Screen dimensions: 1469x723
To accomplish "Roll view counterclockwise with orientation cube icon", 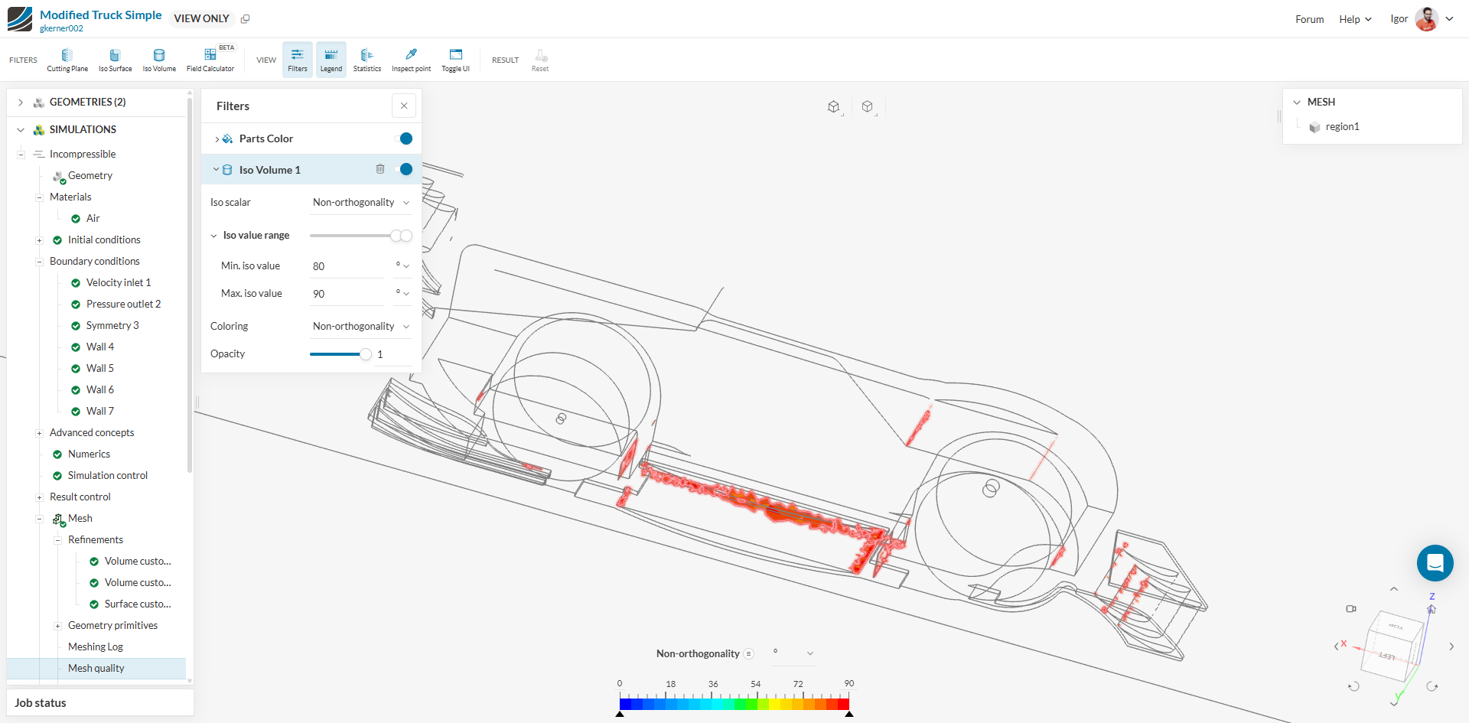I will coord(1353,686).
